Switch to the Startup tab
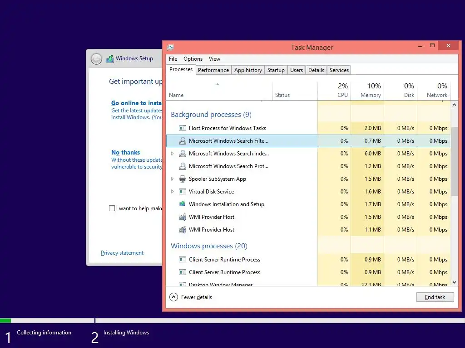Viewport: 465px width, 348px height. (276, 70)
